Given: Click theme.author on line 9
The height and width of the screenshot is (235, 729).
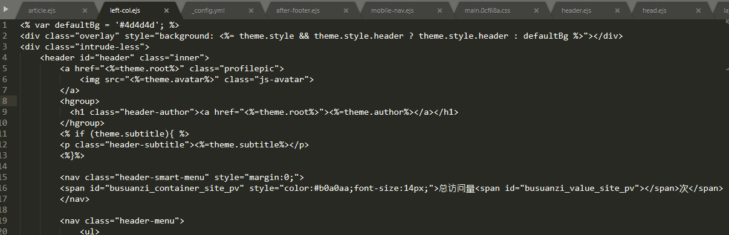Looking at the screenshot, I should 372,112.
